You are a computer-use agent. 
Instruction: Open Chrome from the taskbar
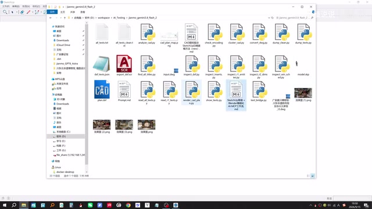click(128, 205)
